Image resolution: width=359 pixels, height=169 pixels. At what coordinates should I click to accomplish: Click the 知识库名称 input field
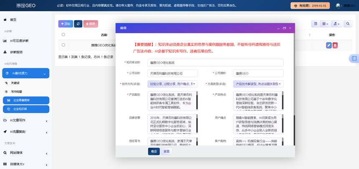point(215,62)
